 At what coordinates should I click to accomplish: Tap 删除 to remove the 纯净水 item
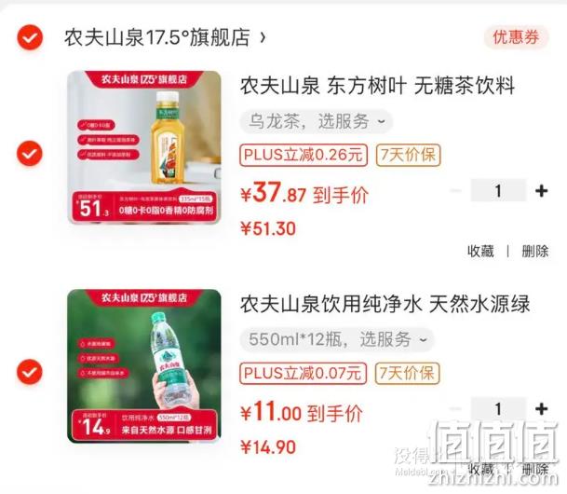[535, 470]
